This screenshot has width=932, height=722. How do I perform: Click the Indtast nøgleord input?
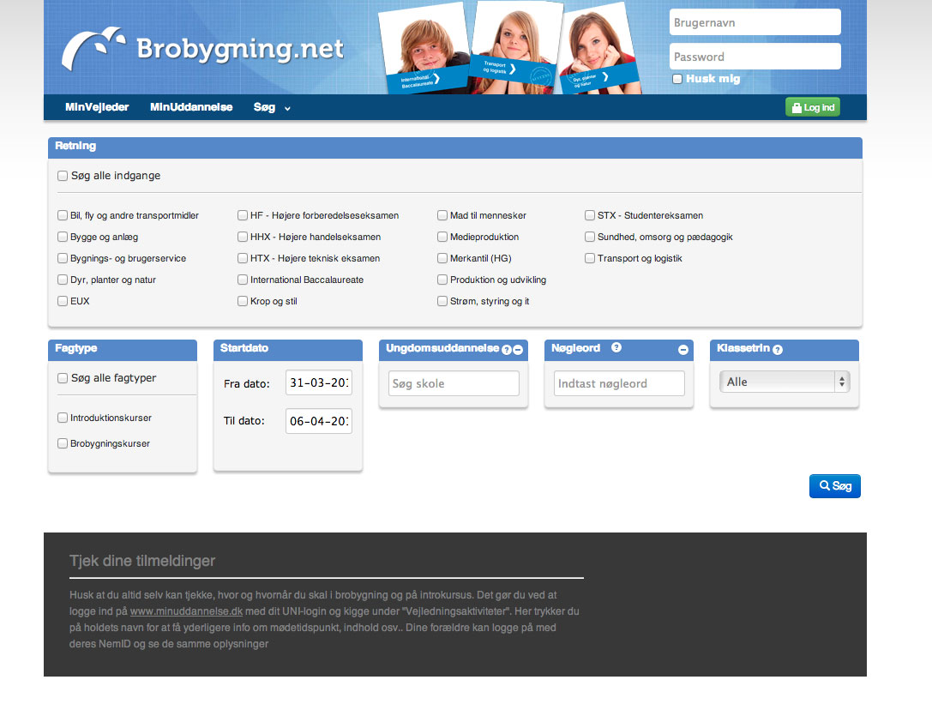619,383
